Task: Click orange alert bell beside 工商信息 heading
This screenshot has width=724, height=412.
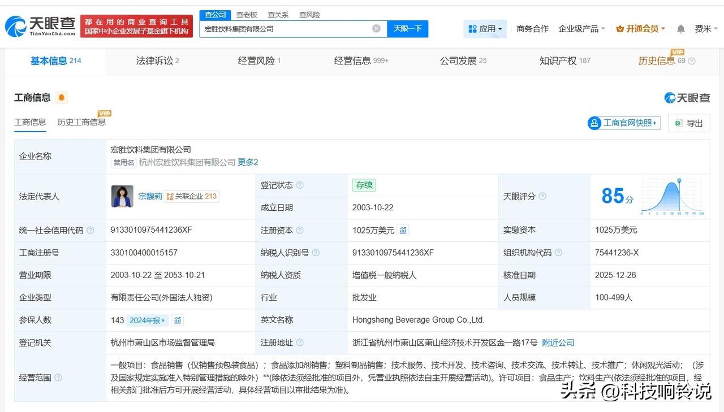Action: 62,98
